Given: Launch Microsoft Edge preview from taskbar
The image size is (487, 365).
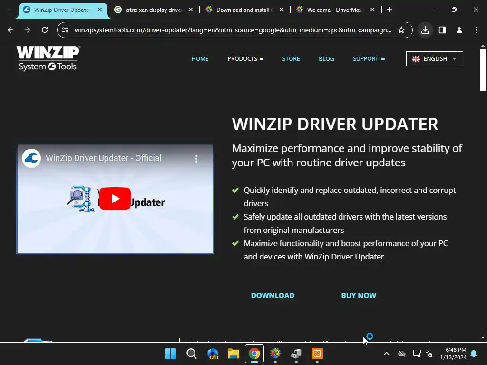Looking at the screenshot, I should click(213, 354).
